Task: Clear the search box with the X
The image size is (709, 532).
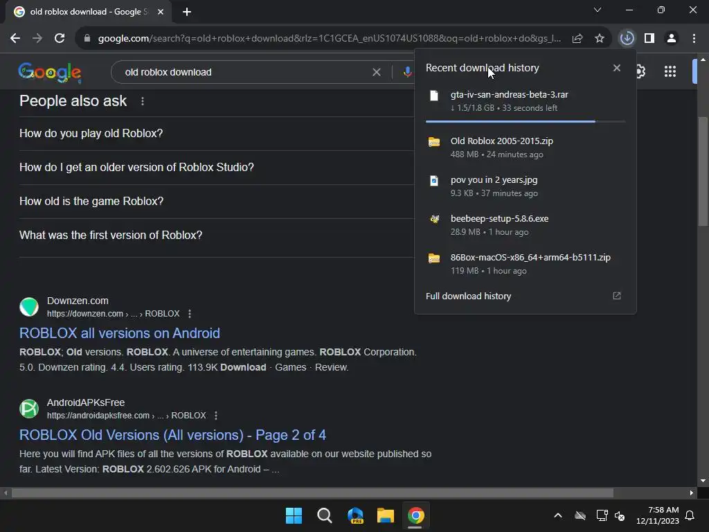Action: pos(376,72)
